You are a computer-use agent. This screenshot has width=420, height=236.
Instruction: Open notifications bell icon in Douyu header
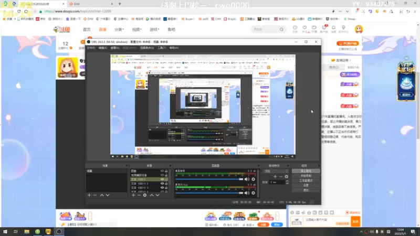tap(333, 29)
